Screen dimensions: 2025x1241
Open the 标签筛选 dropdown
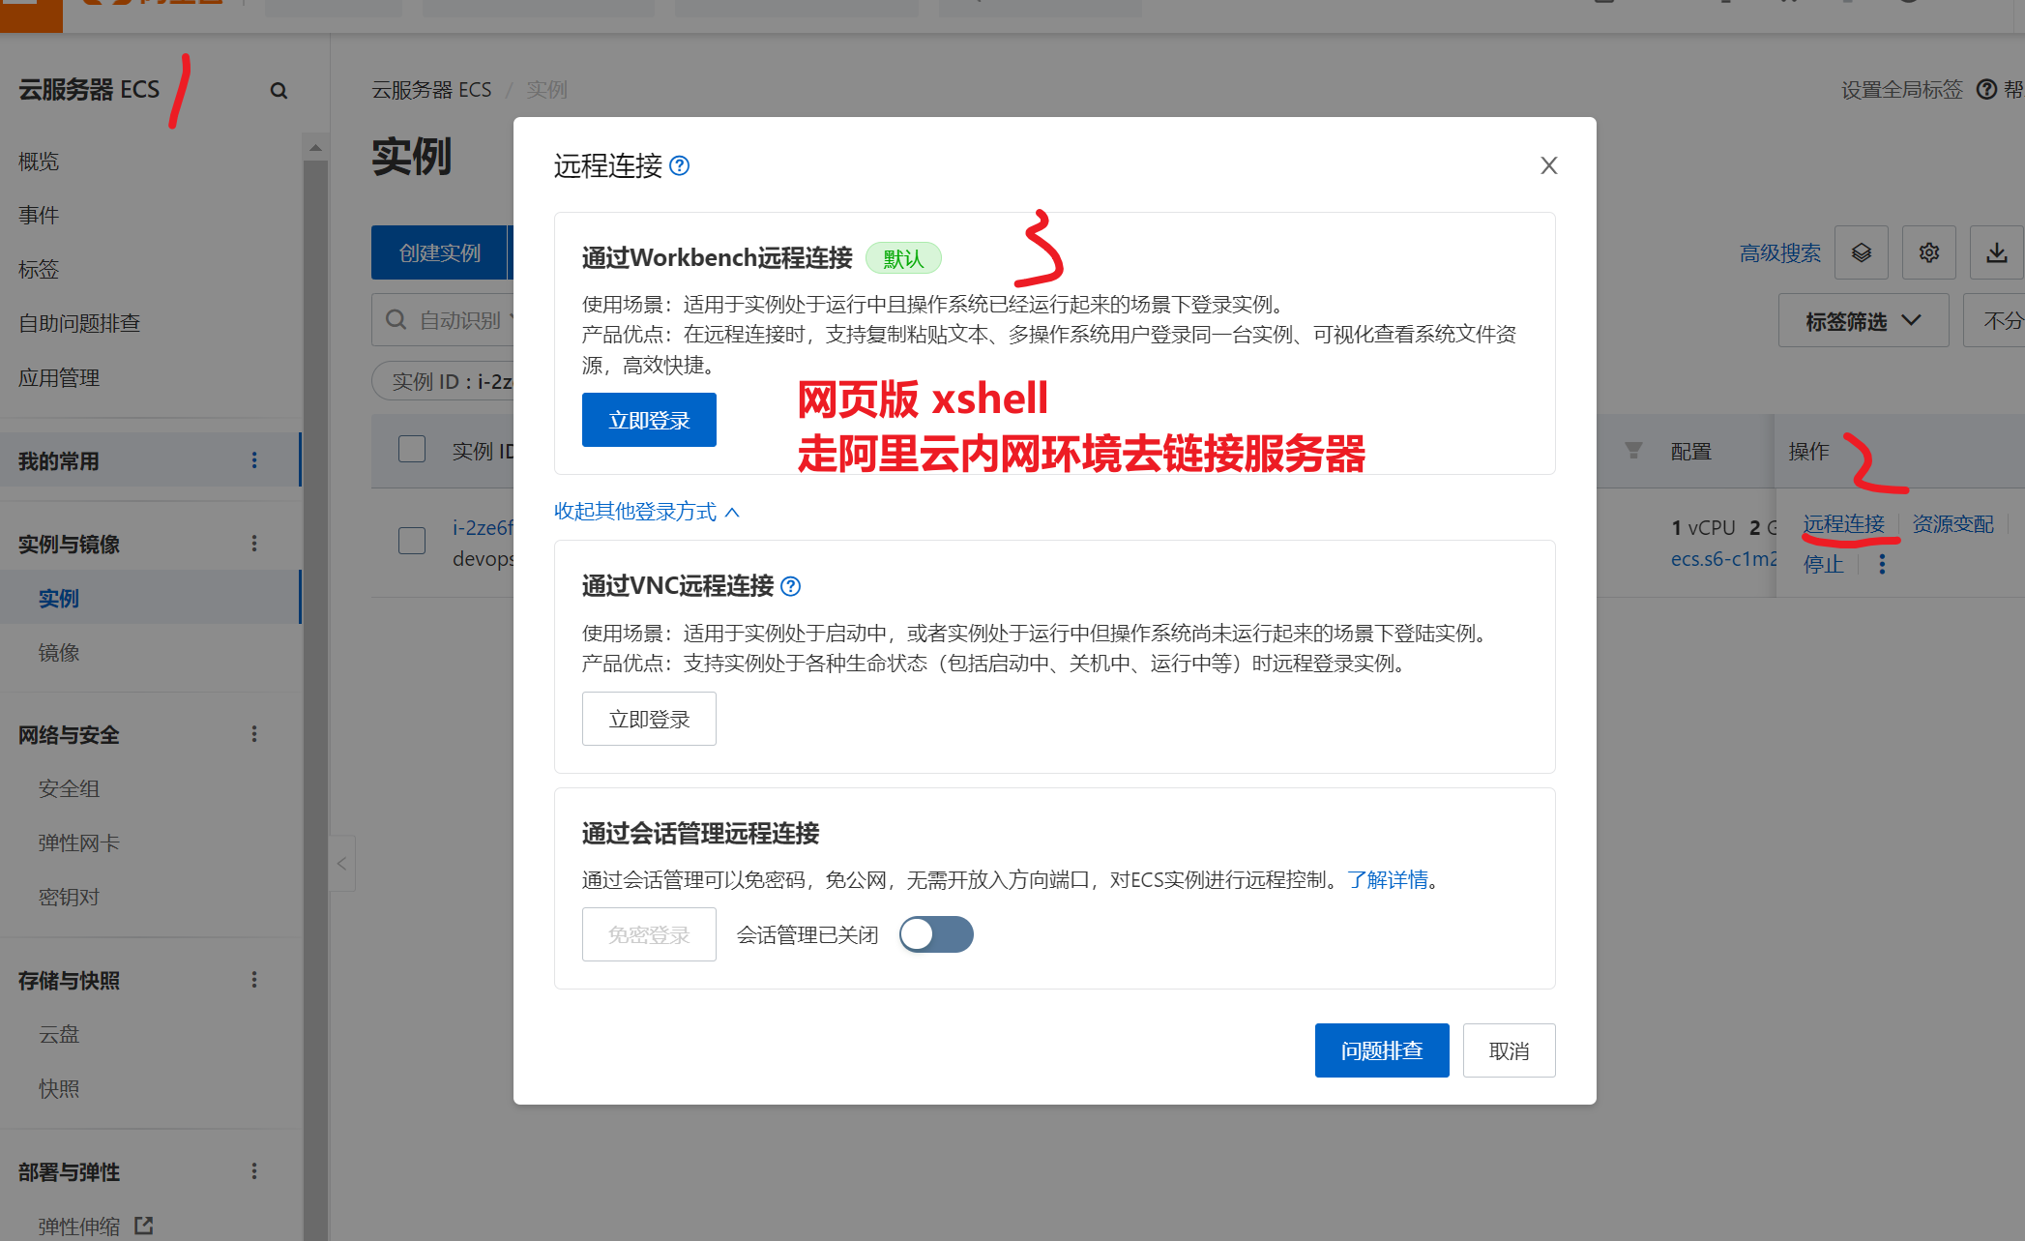point(1863,320)
